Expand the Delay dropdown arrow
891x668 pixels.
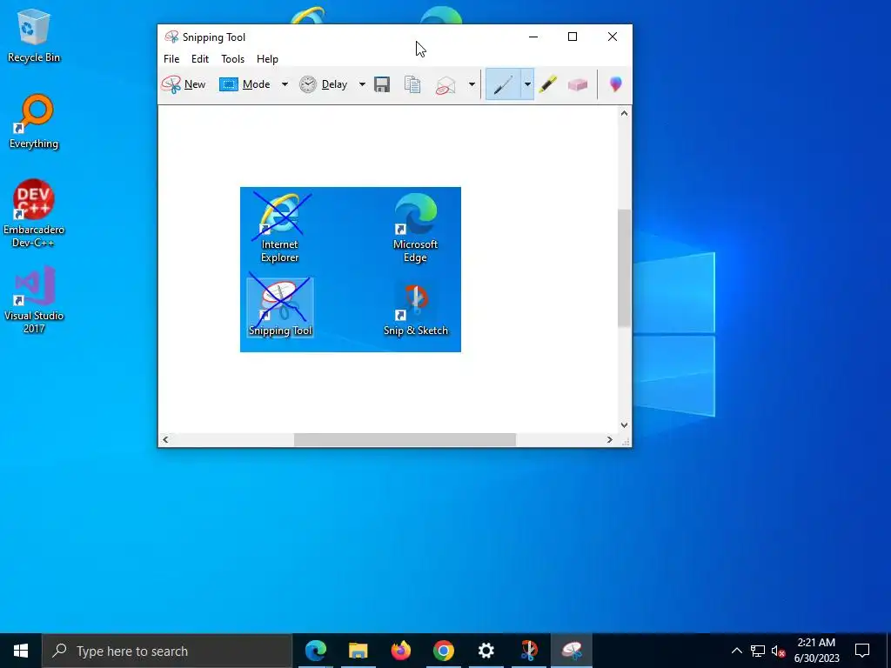click(362, 84)
